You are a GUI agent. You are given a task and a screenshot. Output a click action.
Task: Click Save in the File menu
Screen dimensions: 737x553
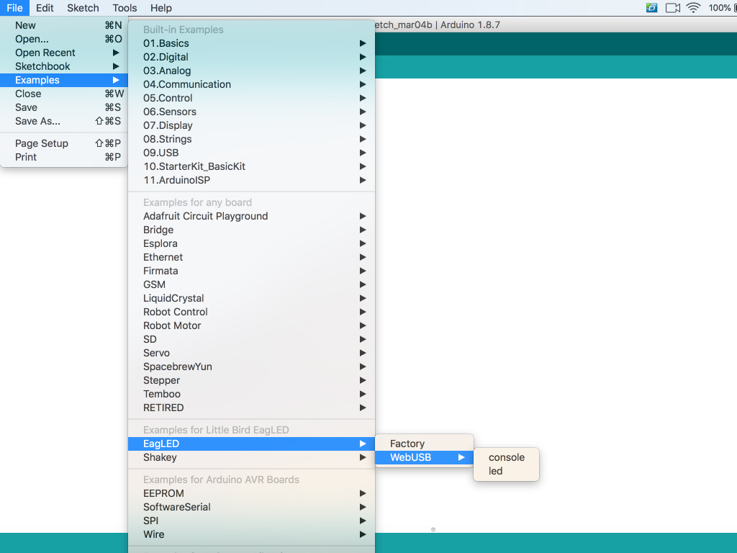pos(64,107)
